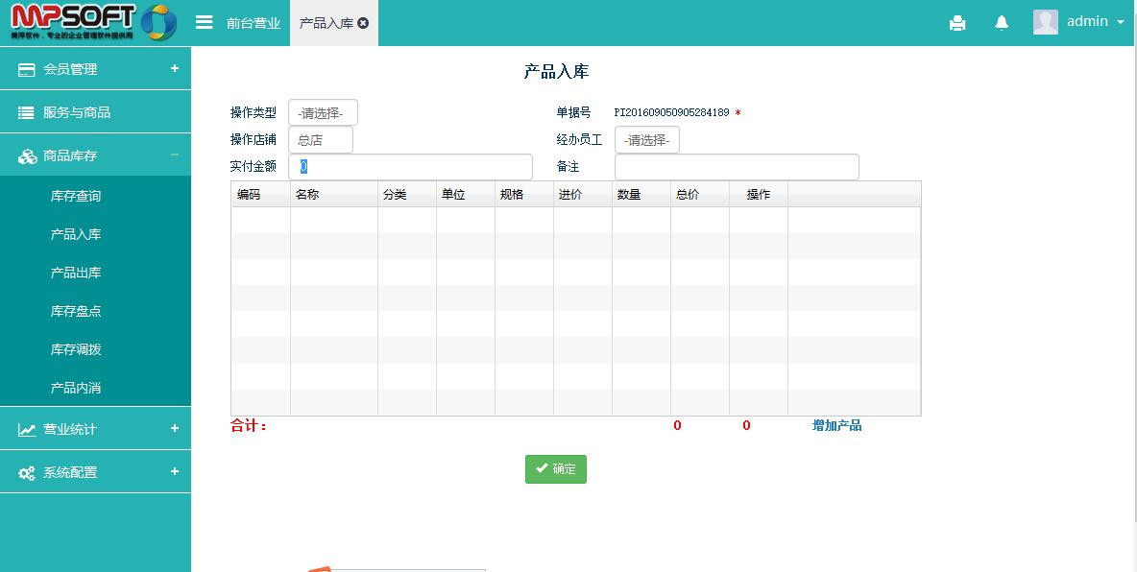Open the notification bell icon
1137x572 pixels.
(x=1002, y=23)
